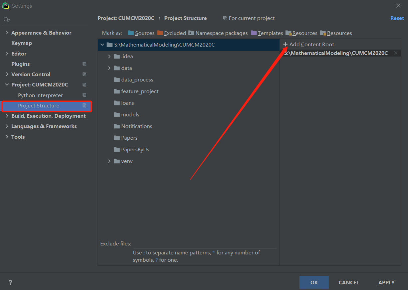Expand the Editor settings section

7,54
